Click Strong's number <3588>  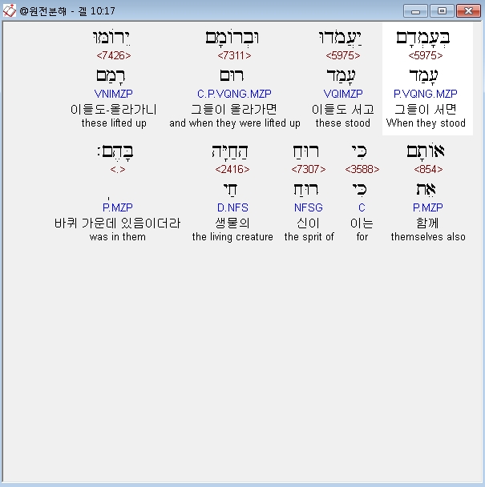point(362,169)
